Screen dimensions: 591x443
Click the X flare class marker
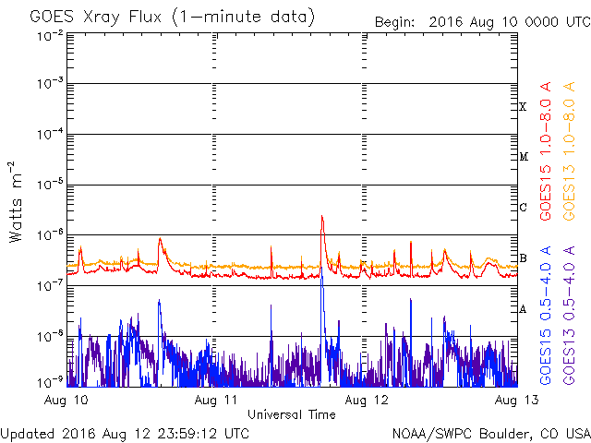click(523, 107)
